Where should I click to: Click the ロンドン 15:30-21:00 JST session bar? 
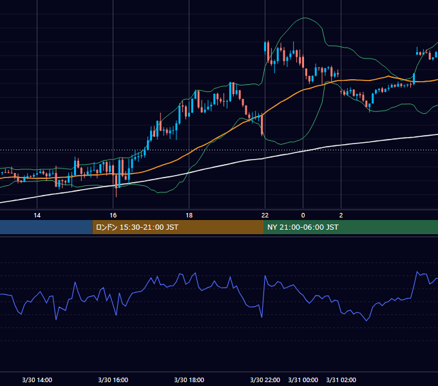[178, 227]
